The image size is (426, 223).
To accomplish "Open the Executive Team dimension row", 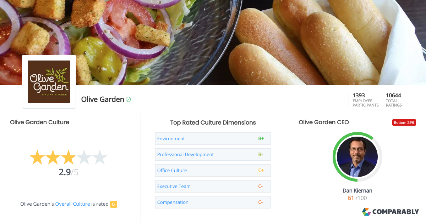I will pyautogui.click(x=174, y=186).
